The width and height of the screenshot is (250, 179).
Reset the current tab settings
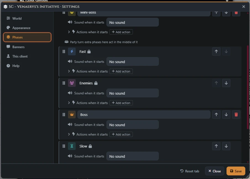point(190,171)
